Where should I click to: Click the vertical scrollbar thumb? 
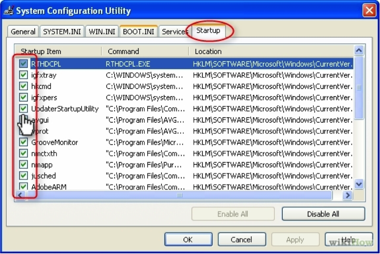(x=359, y=88)
